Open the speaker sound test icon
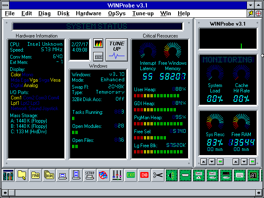Image resolution: width=264 pixels, height=198 pixels. coord(172,175)
